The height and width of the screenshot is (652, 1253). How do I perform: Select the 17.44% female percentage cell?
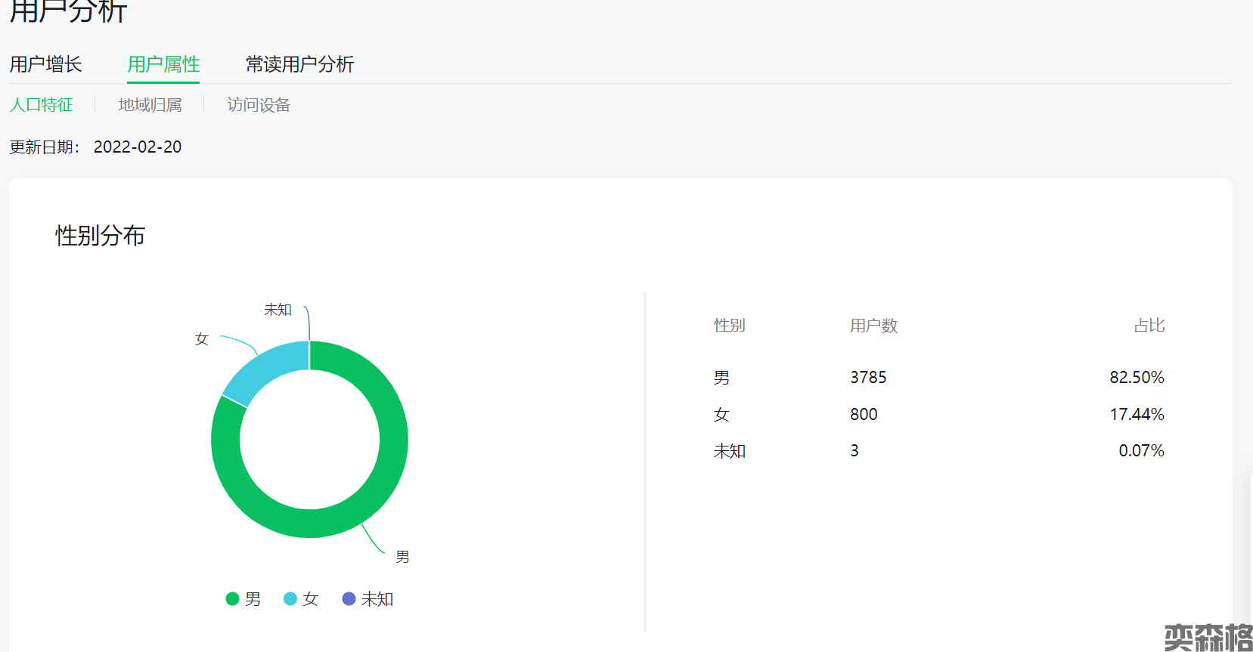click(x=1137, y=414)
